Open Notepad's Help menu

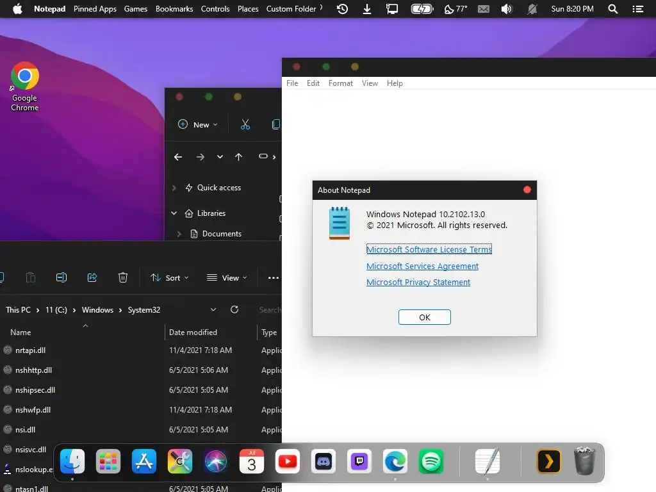tap(395, 83)
